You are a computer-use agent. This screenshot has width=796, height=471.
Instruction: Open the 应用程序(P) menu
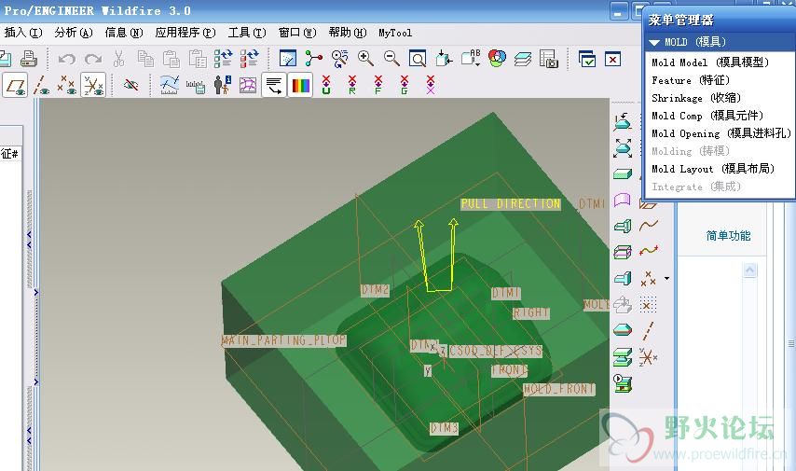[x=185, y=33]
